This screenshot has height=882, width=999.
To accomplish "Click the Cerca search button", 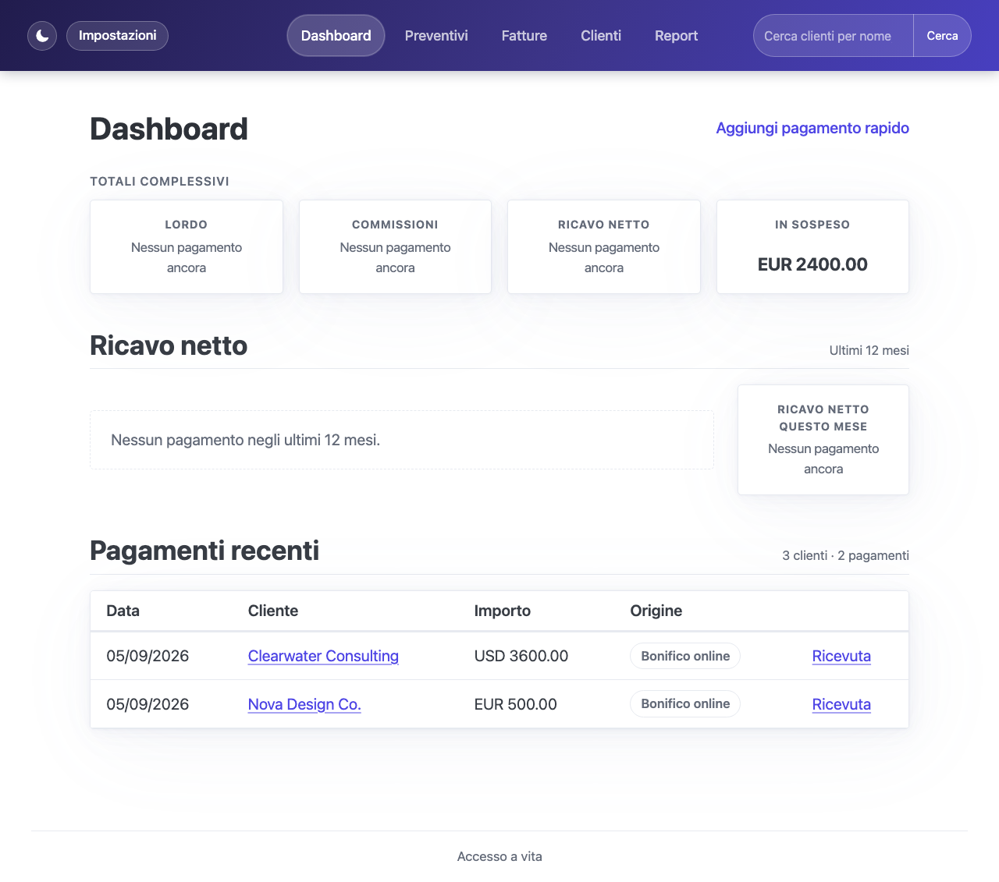I will pos(942,36).
